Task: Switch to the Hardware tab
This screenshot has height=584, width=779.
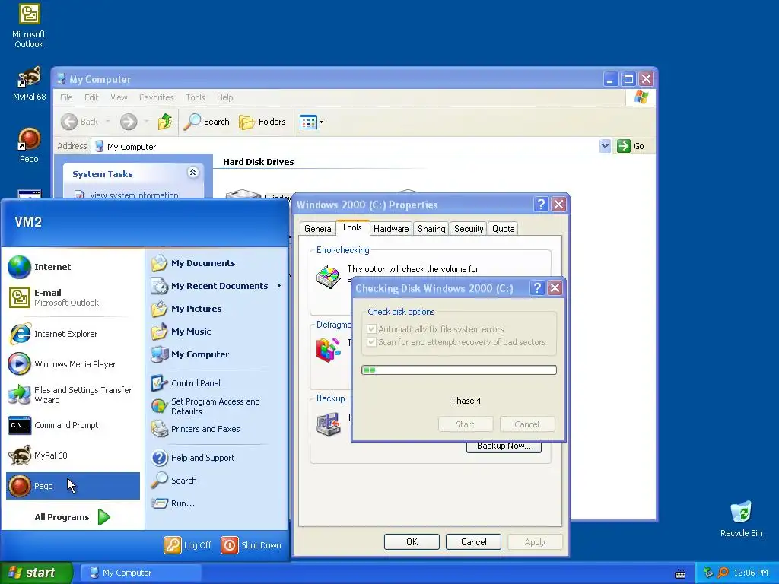Action: tap(391, 228)
